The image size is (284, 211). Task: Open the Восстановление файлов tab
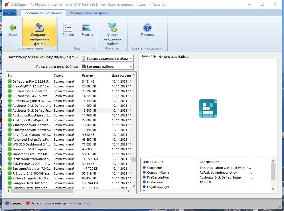tap(43, 13)
